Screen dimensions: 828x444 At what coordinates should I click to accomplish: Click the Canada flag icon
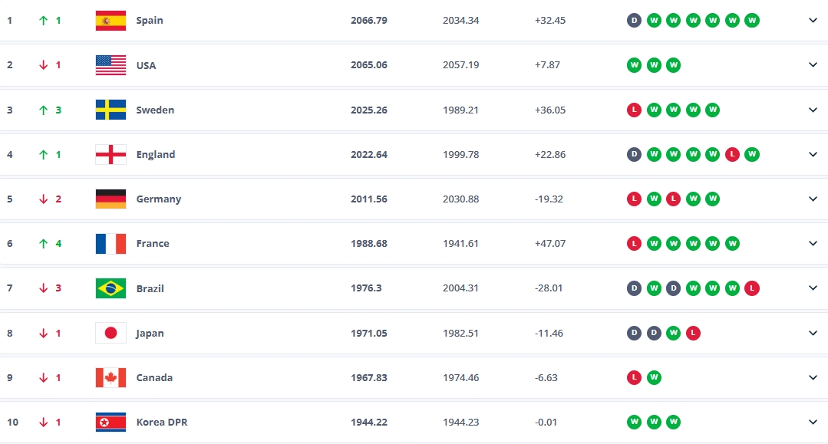point(111,377)
